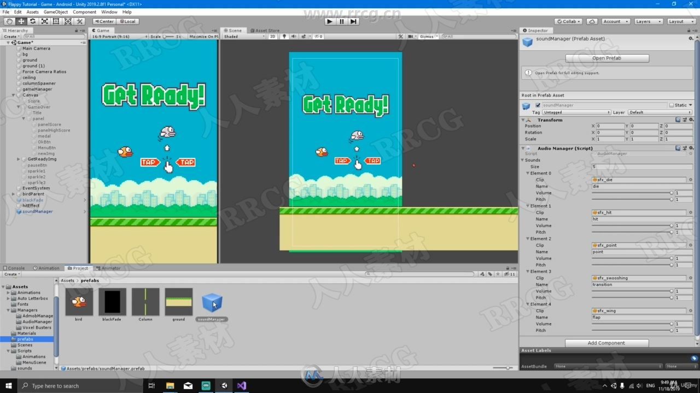Click search by type icon in Project
700x393 pixels.
tap(483, 274)
